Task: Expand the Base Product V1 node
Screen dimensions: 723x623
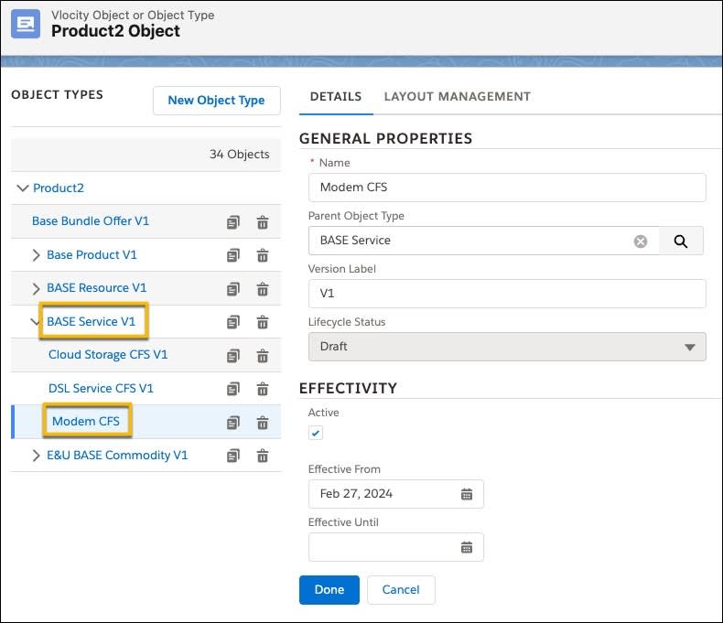Action: [x=36, y=255]
